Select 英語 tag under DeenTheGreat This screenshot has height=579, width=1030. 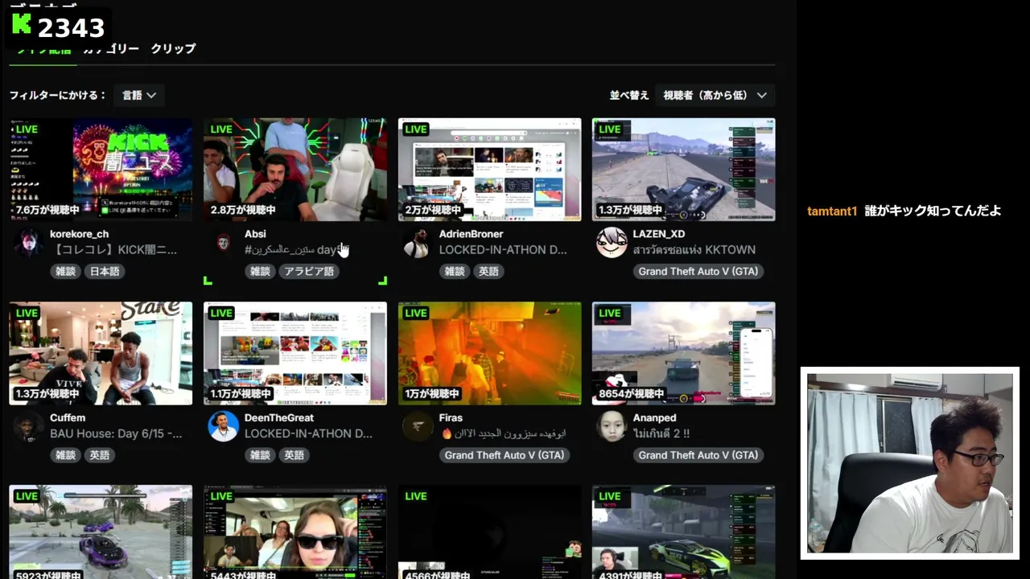point(294,455)
